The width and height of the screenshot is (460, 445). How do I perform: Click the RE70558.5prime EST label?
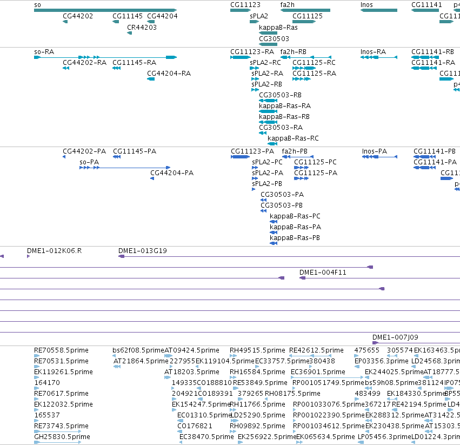pos(61,350)
